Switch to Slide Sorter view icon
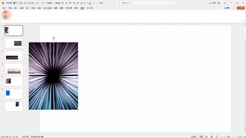246x138 pixels. coord(206,137)
